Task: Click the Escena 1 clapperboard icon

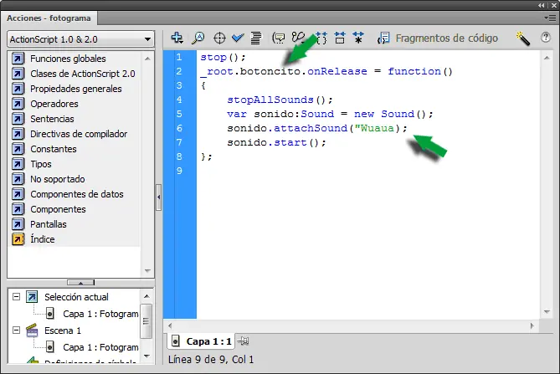Action: point(32,330)
